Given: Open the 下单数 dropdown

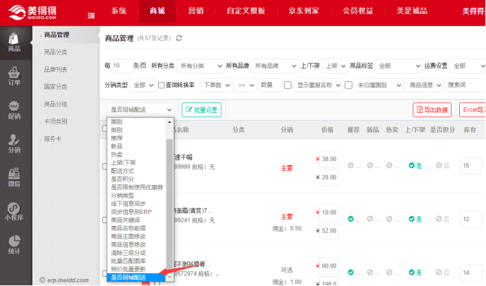Looking at the screenshot, I should pyautogui.click(x=216, y=85).
